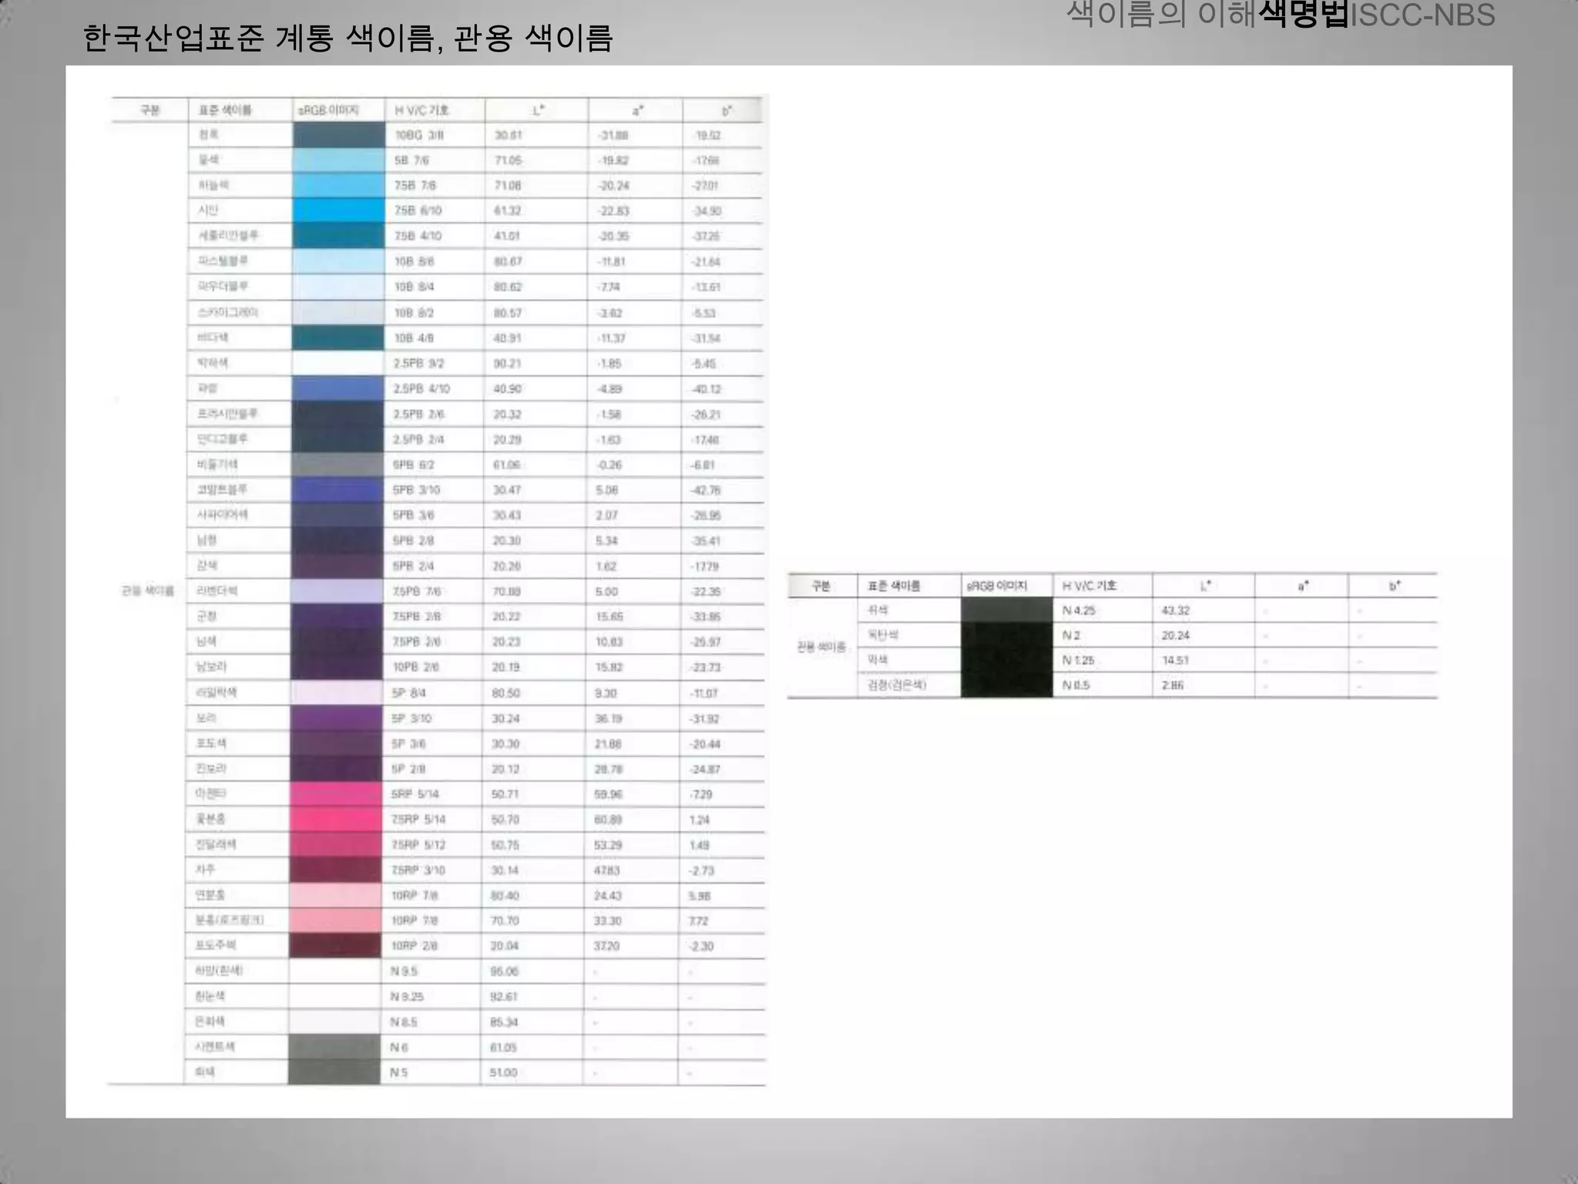Click the 'N 9.5' cell

click(404, 971)
